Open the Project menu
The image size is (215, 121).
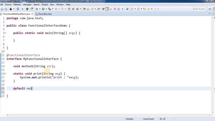(45, 4)
